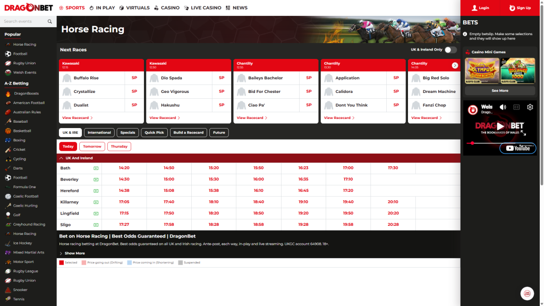Screen dimensions: 544x306
Task: Switch to the UK & IRE tab
Action: click(71, 132)
